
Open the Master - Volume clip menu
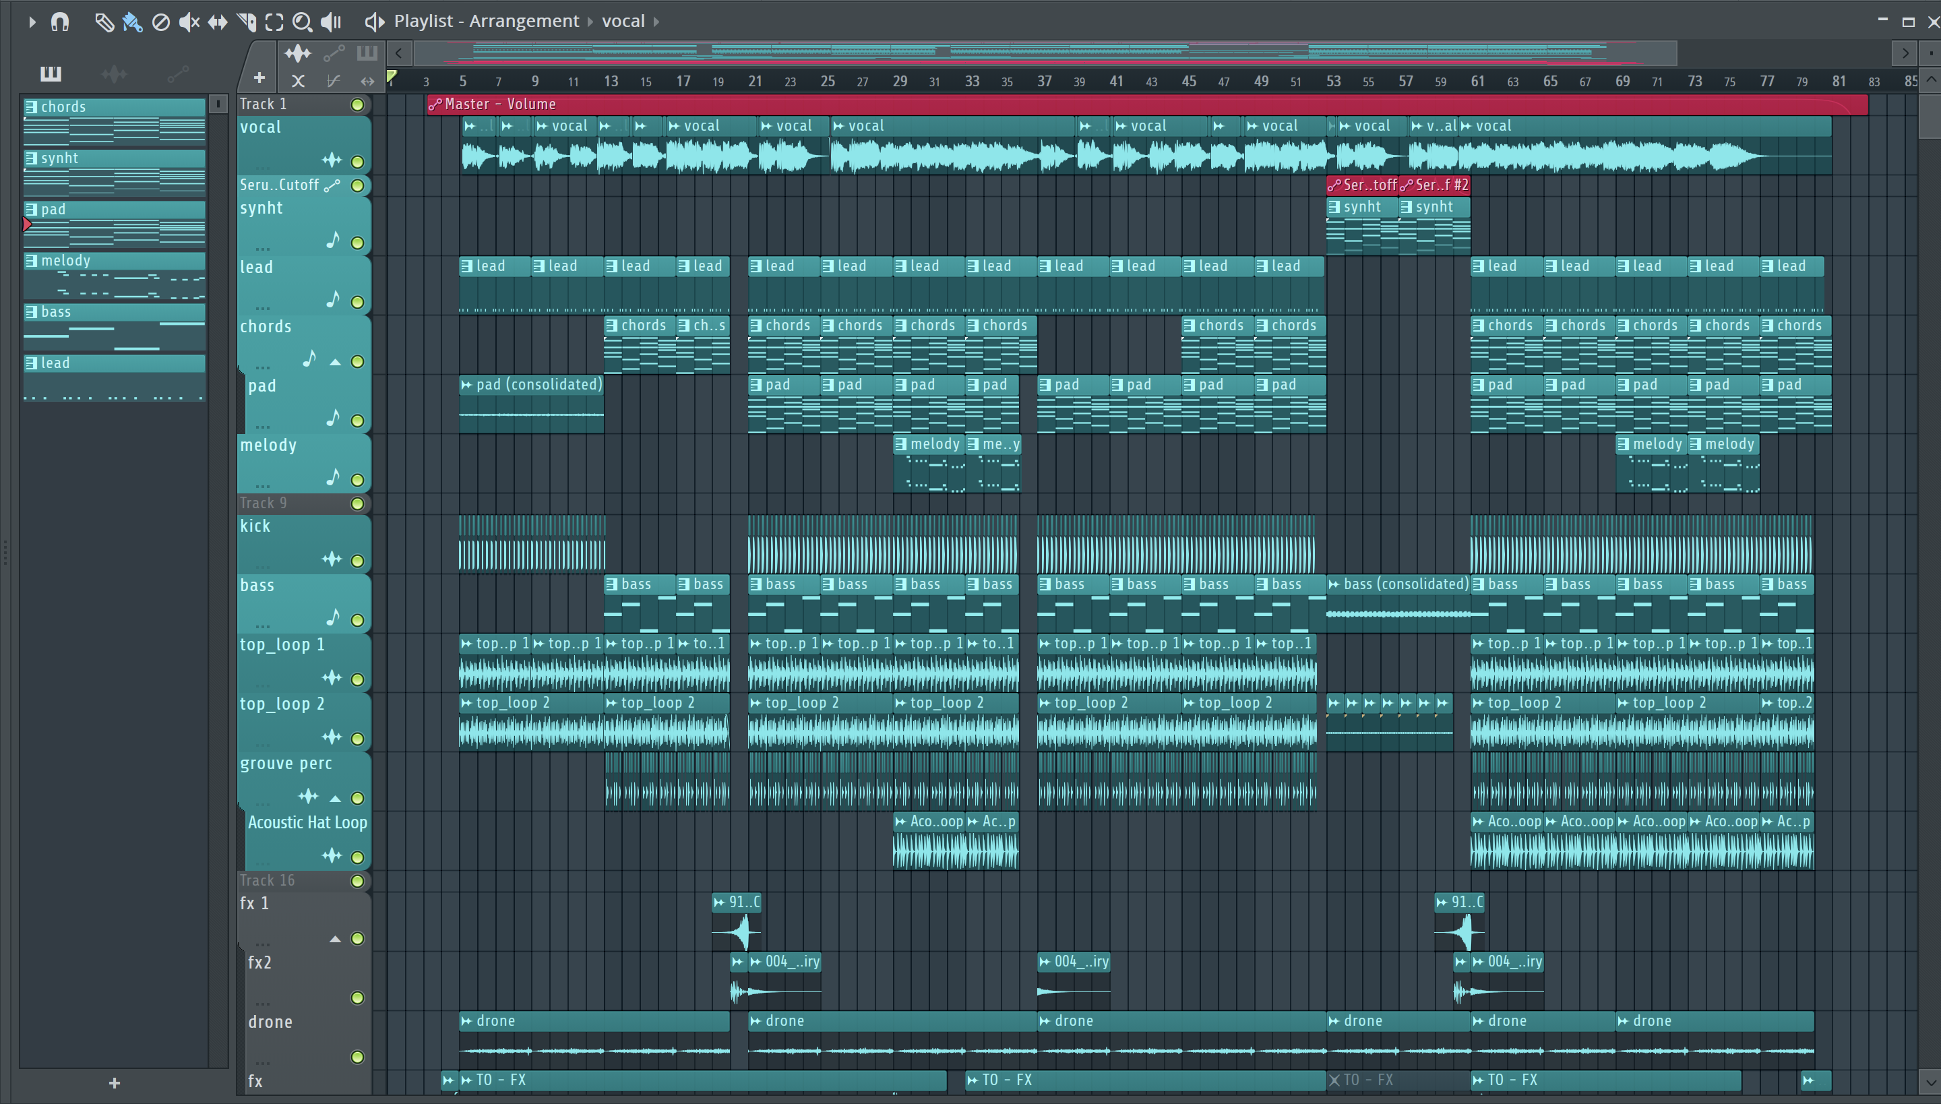click(435, 104)
